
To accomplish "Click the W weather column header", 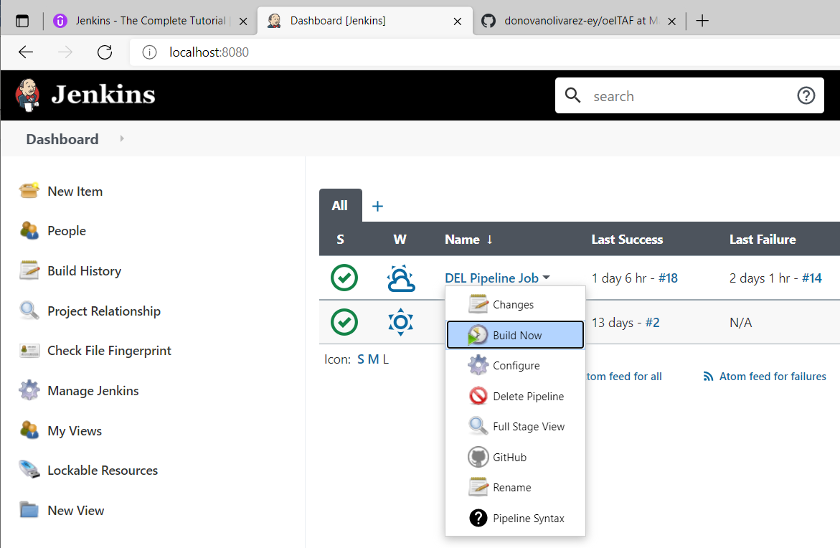I will click(x=400, y=240).
